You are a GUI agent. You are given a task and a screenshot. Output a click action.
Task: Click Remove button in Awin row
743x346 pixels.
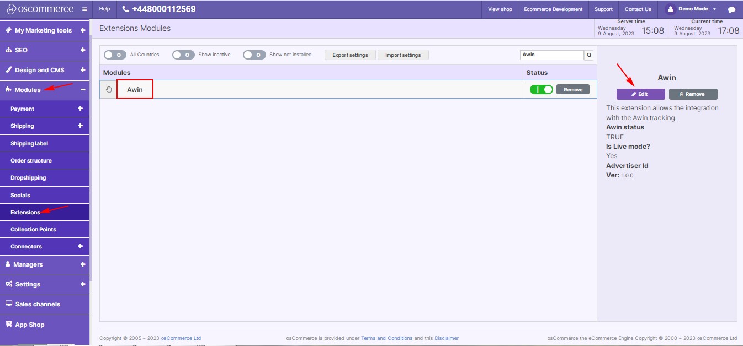pos(573,89)
